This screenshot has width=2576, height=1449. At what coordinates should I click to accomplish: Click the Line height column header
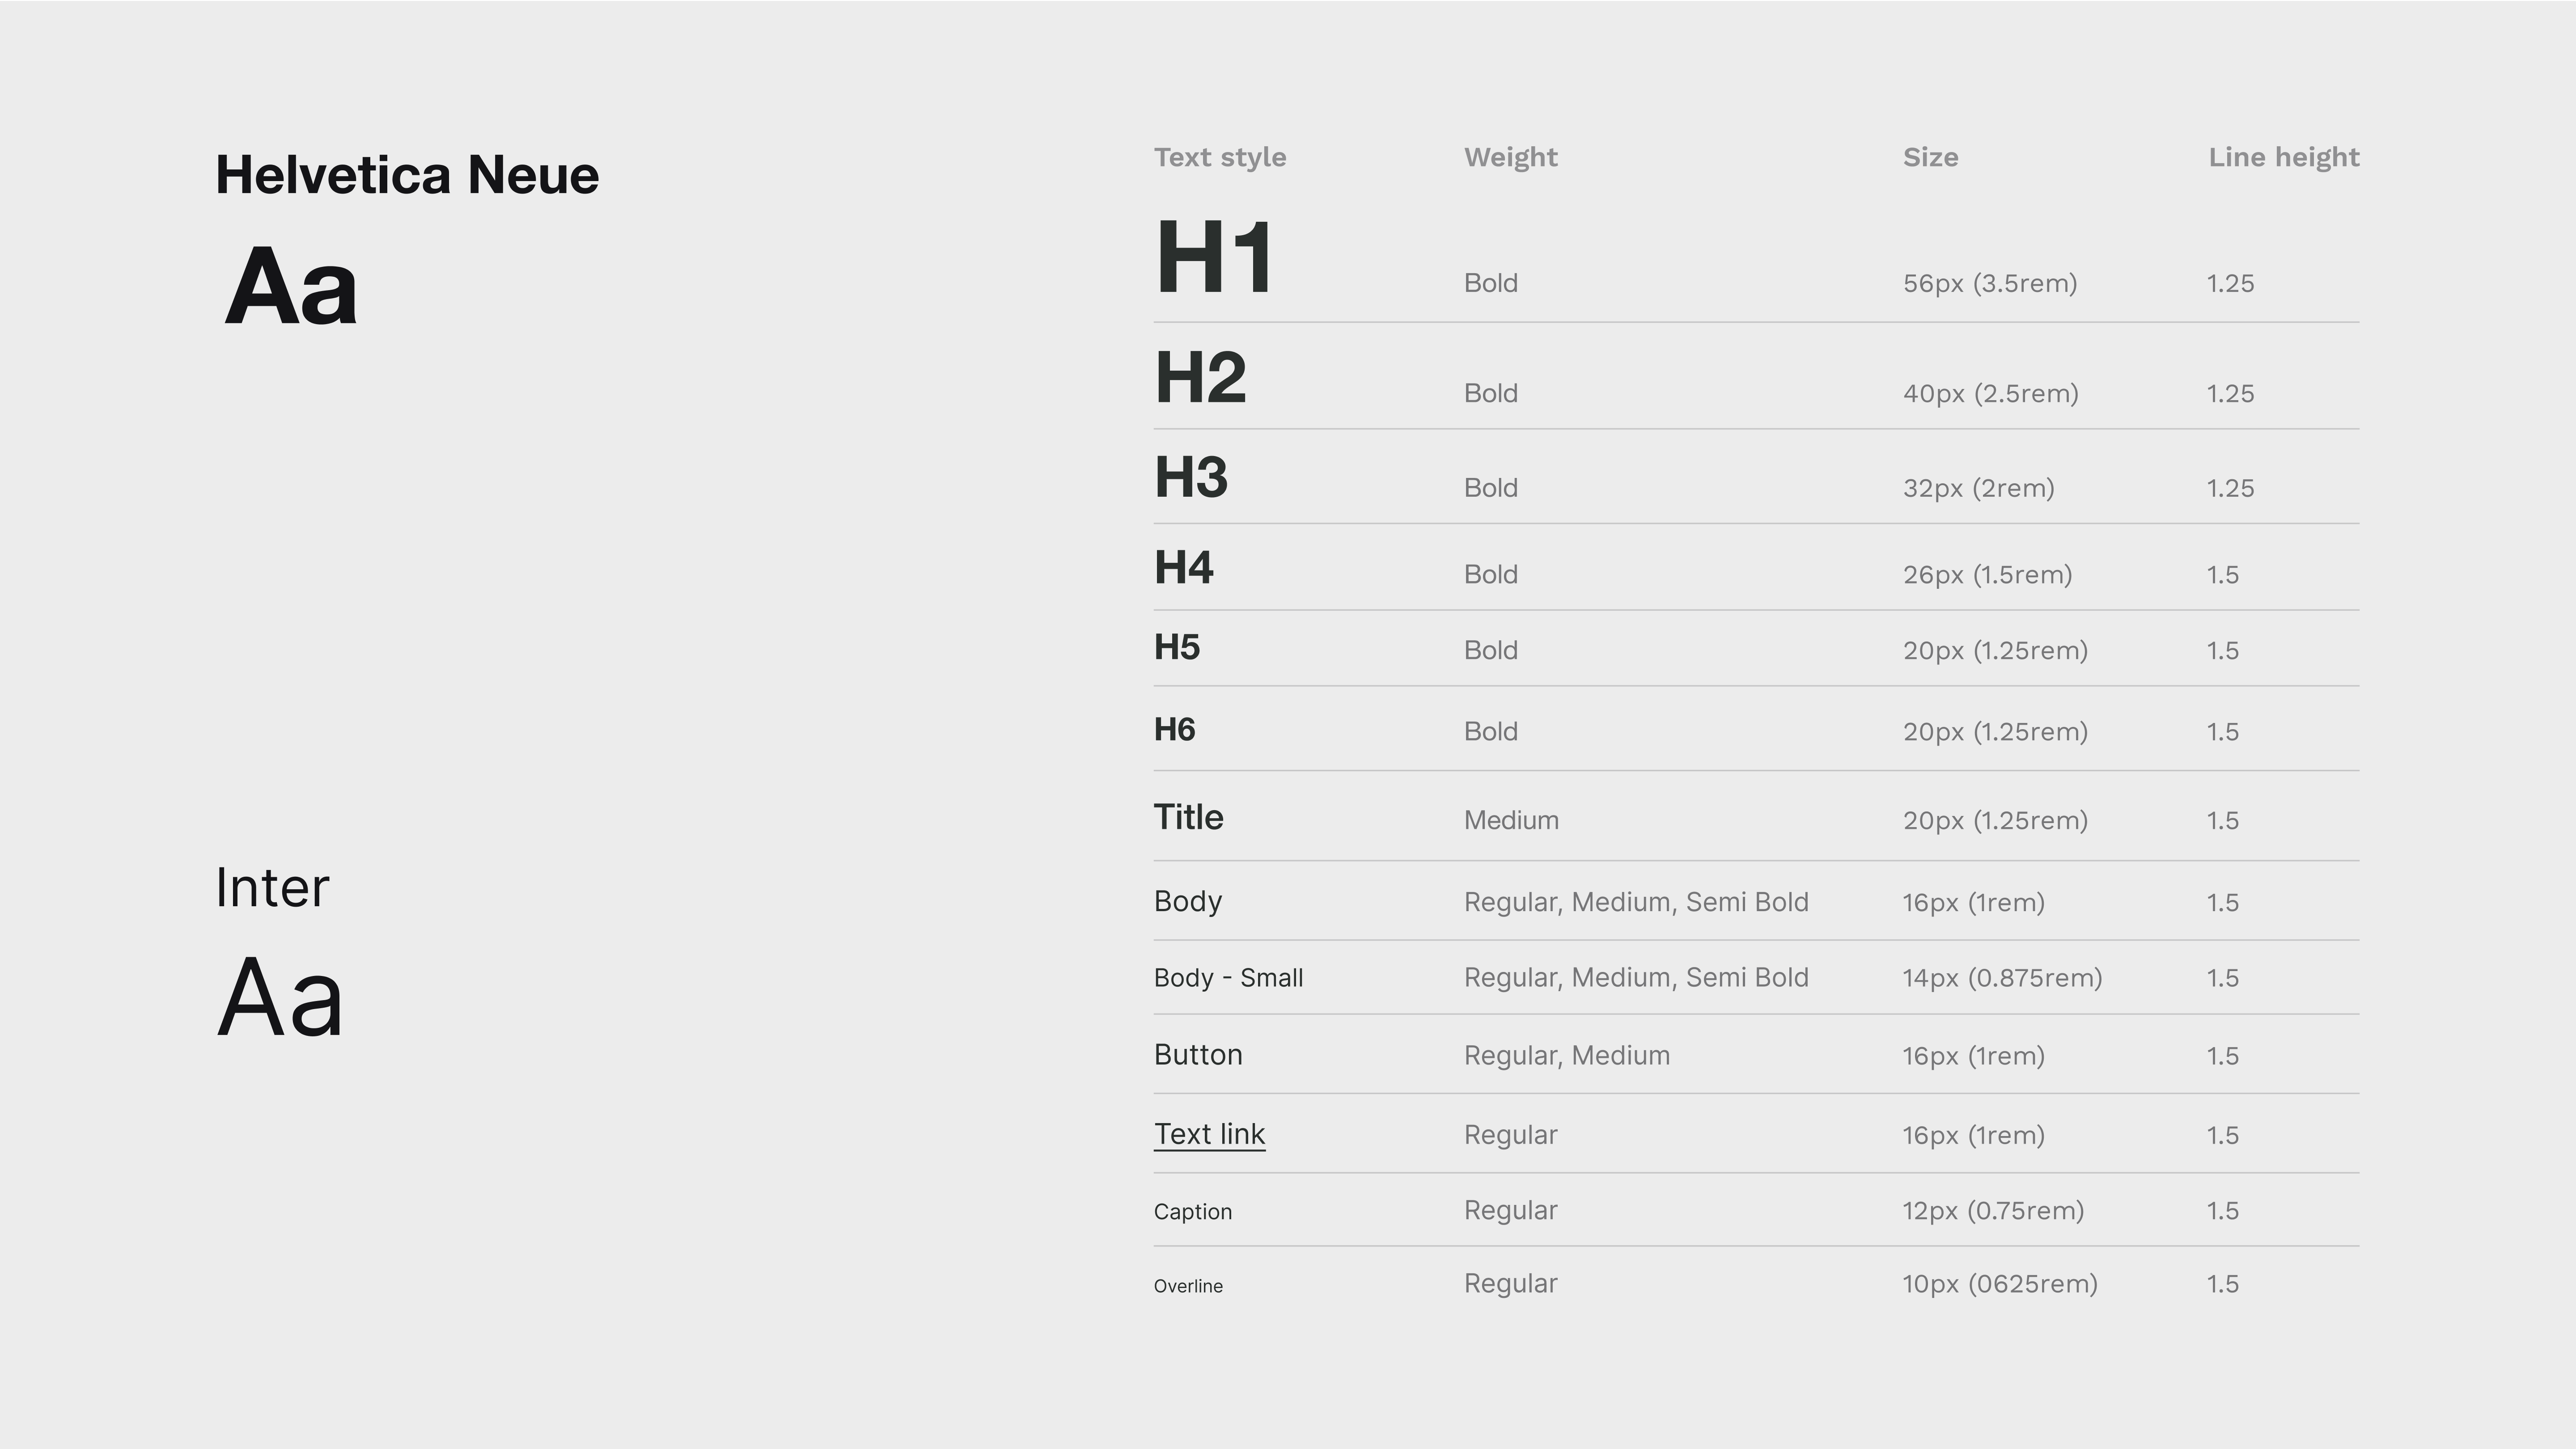tap(2283, 157)
